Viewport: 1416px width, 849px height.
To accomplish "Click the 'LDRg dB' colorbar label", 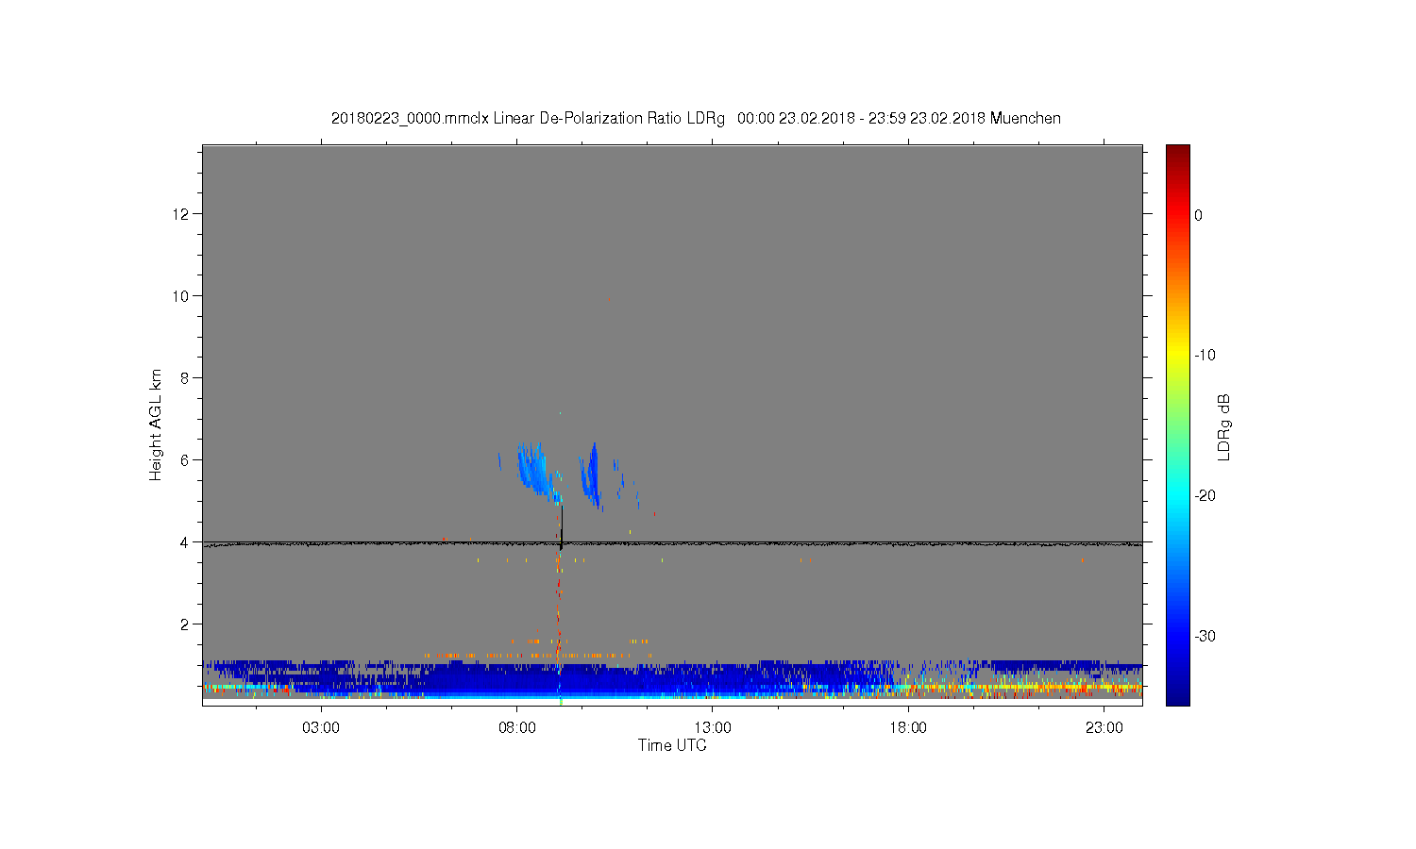I will 1224,427.
